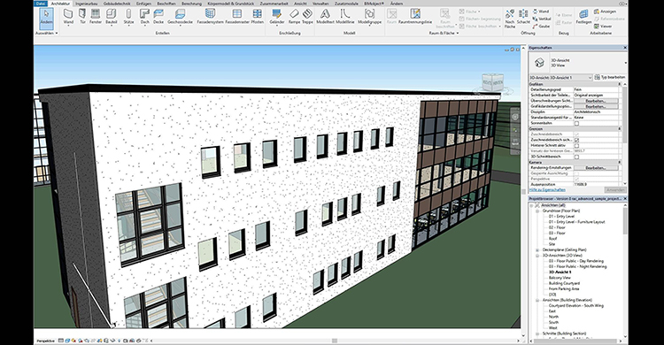The width and height of the screenshot is (664, 345).
Task: Select the From Parking Area view
Action: [564, 288]
